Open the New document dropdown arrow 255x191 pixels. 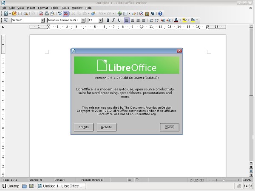(10, 14)
